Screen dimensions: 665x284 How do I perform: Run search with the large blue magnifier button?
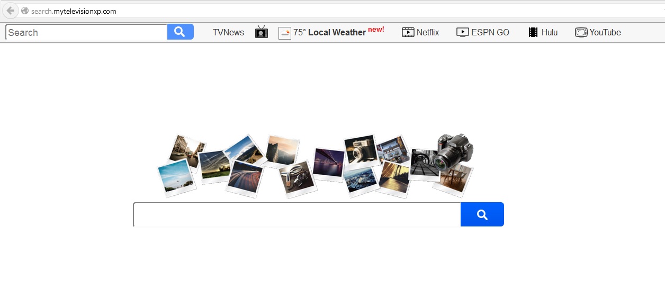pos(482,214)
